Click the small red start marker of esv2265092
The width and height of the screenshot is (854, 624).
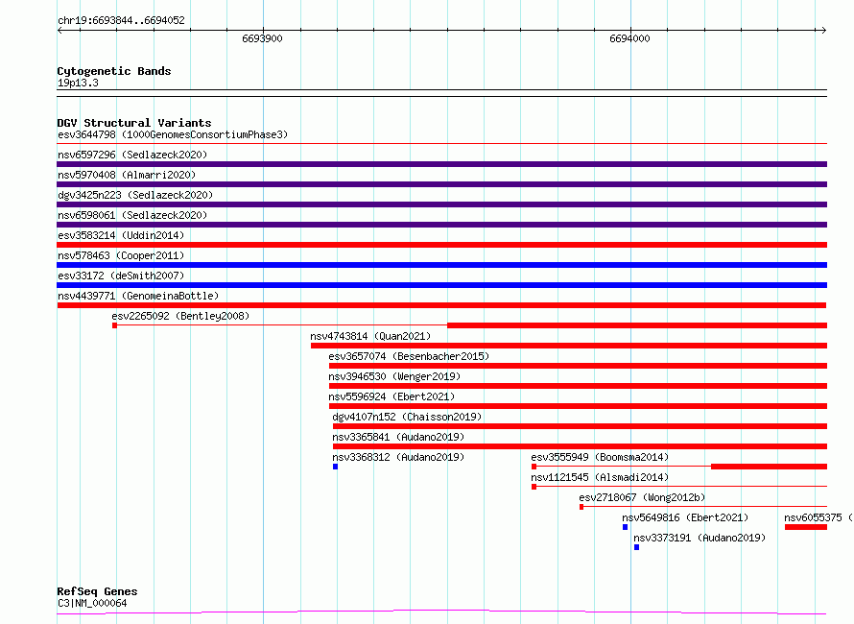(114, 325)
